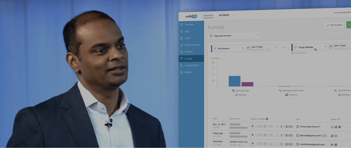Image resolution: width=351 pixels, height=148 pixels.
Task: Click the markfoodie@gmail.com user name
Action: coord(312,144)
